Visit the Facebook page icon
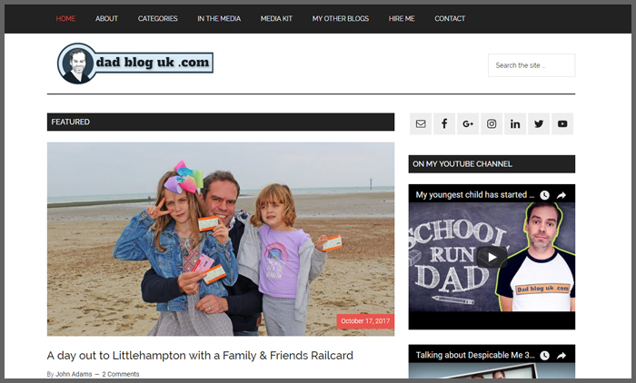Image resolution: width=636 pixels, height=383 pixels. tap(444, 123)
